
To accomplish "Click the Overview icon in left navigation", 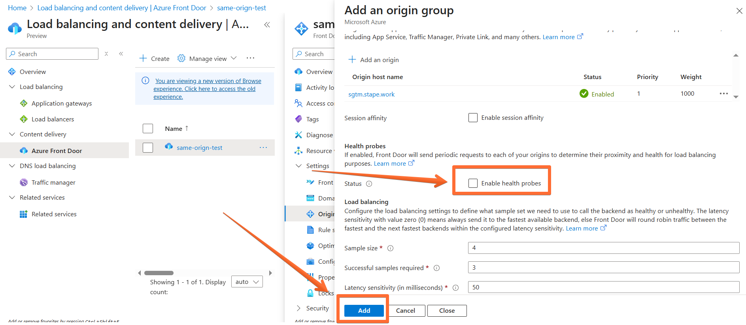I will (12, 72).
